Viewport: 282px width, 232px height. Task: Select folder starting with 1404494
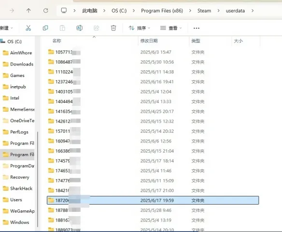pyautogui.click(x=153, y=102)
